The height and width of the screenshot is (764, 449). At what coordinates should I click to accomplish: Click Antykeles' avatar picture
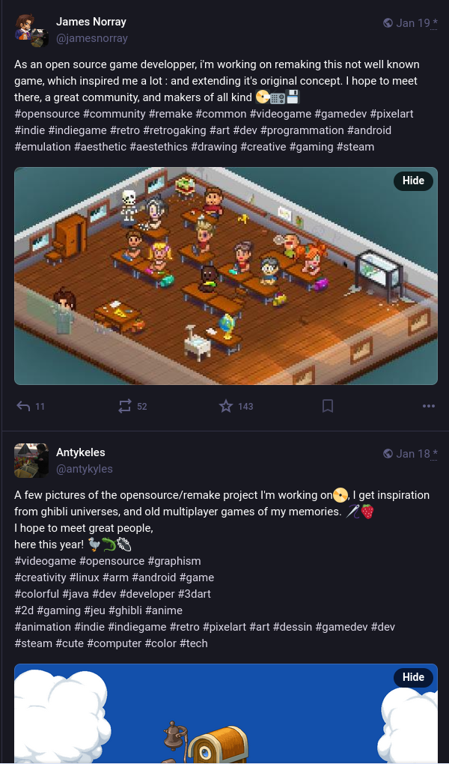[31, 460]
